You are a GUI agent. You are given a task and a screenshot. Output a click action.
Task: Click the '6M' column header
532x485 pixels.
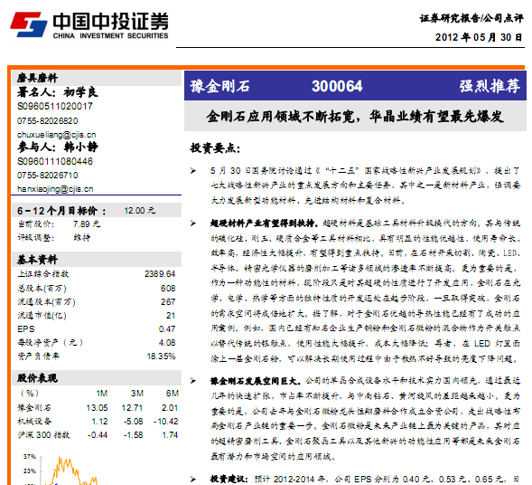click(173, 394)
